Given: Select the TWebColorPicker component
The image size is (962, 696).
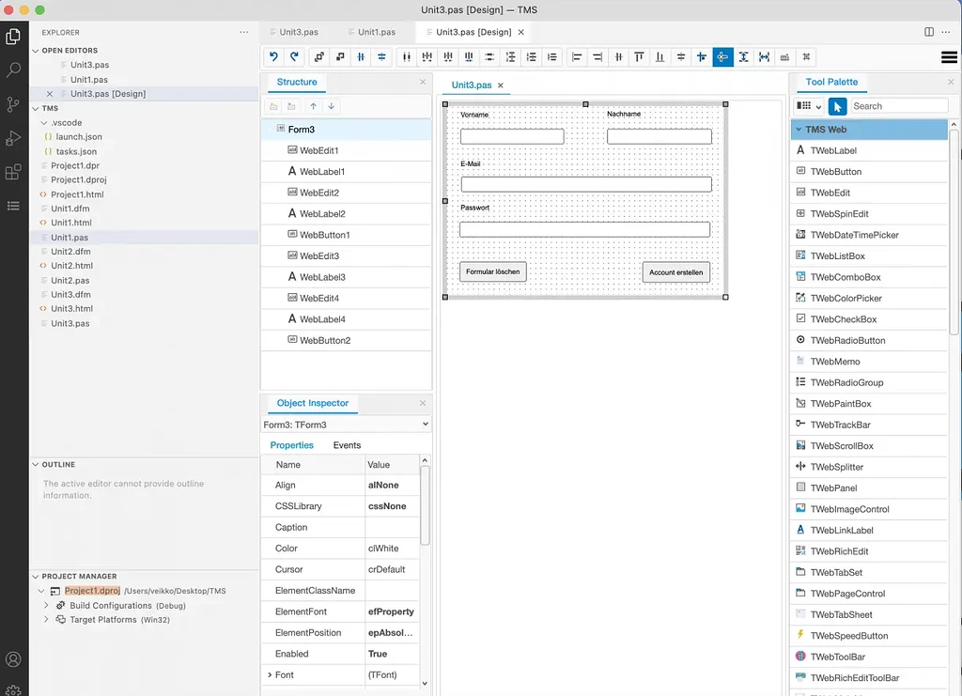Looking at the screenshot, I should pos(869,298).
